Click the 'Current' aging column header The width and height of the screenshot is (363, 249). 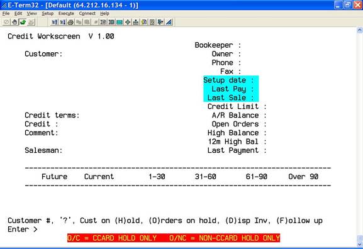(x=99, y=177)
